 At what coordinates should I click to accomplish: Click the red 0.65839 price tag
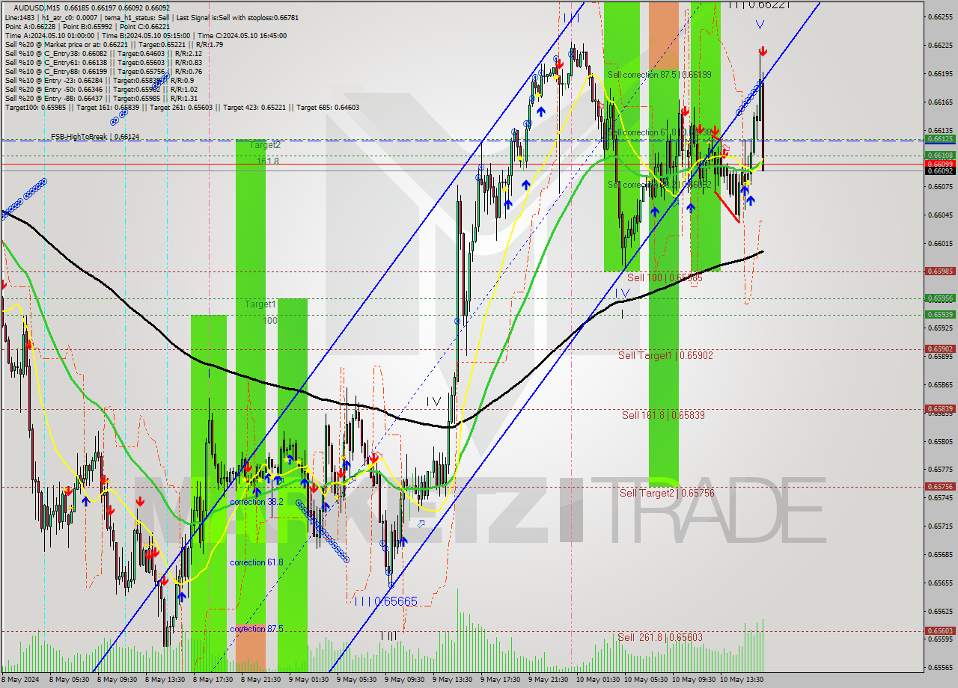pyautogui.click(x=940, y=408)
